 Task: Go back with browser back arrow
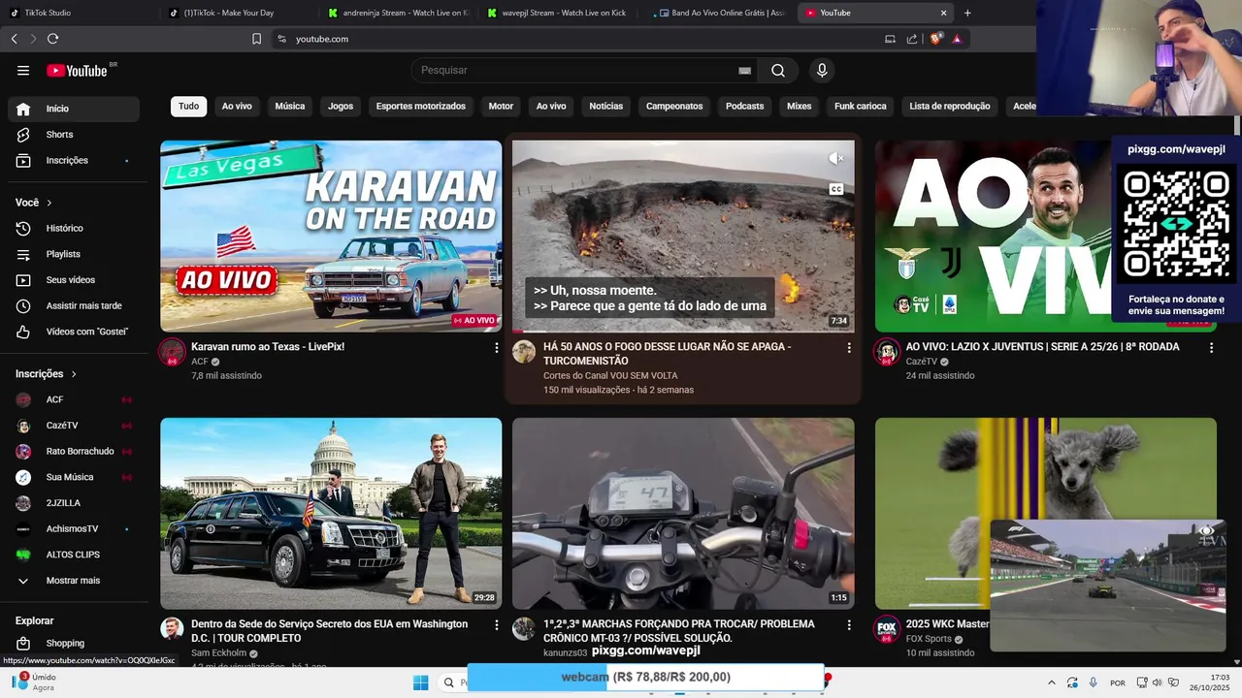[14, 39]
